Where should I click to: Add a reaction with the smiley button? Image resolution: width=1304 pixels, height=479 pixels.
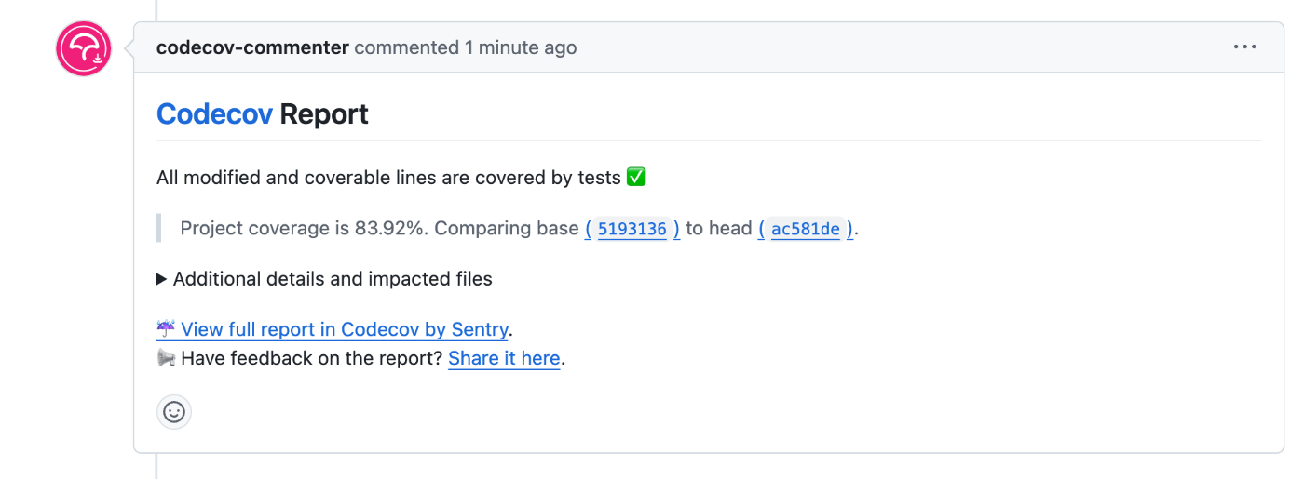174,411
